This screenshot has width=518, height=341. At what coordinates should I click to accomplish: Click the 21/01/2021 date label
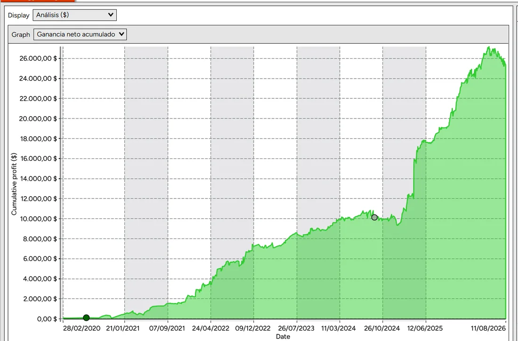click(x=123, y=328)
